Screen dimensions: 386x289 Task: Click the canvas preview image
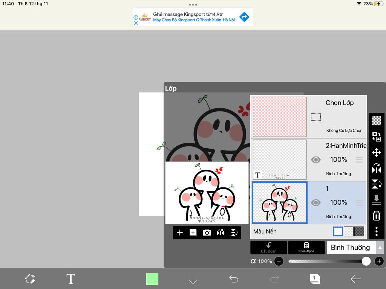click(x=207, y=193)
